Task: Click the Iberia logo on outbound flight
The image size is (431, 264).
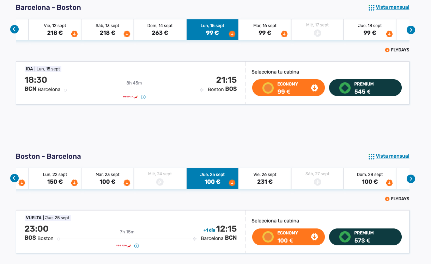Action: coord(130,97)
